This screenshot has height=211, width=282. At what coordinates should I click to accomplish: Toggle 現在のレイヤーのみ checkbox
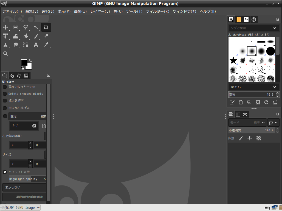coord(5,87)
